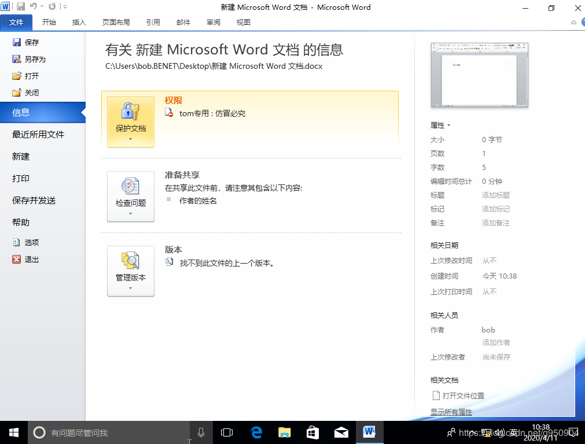Click 打开文件位置 link
The width and height of the screenshot is (585, 444).
coord(458,395)
